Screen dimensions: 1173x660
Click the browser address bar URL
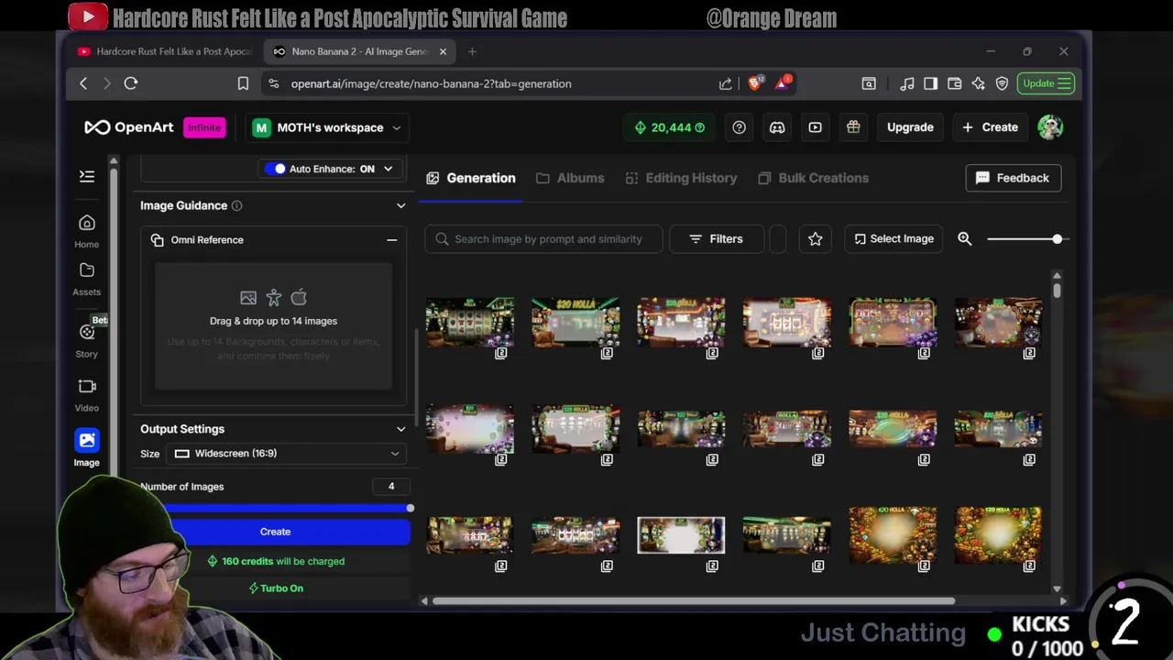(x=431, y=83)
